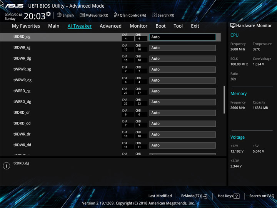Click the tRDWR_dg Auto field
Image resolution: width=277 pixels, height=208 pixels.
click(x=182, y=59)
